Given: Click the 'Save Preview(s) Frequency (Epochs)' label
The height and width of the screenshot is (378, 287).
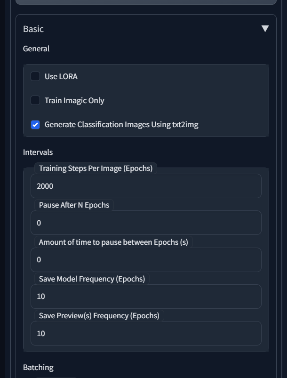Looking at the screenshot, I should (99, 315).
